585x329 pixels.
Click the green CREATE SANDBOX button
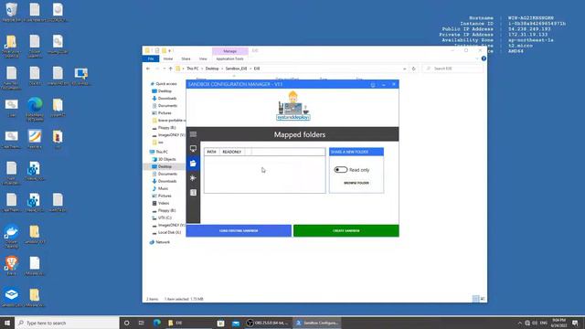pyautogui.click(x=346, y=231)
